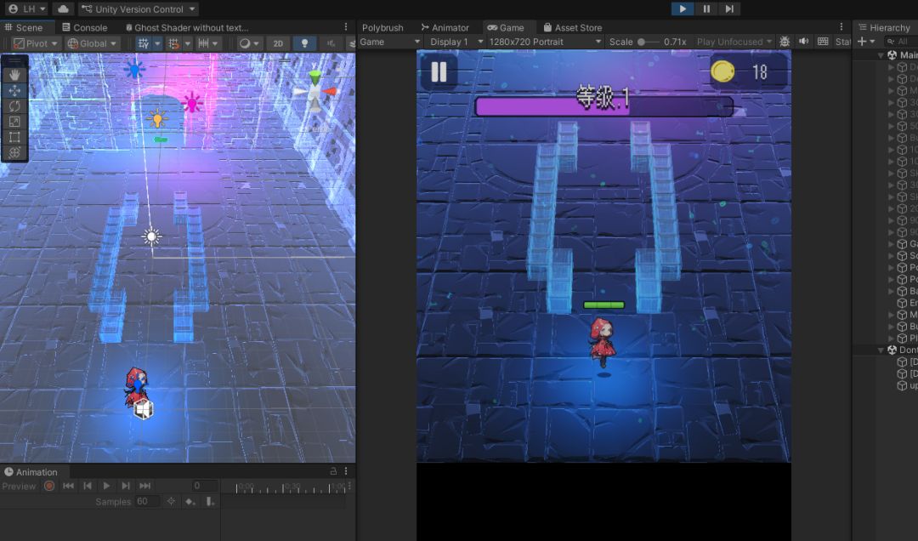Screen dimensions: 918x541
Task: Open the Unity Version Control dropdown
Action: 139,9
